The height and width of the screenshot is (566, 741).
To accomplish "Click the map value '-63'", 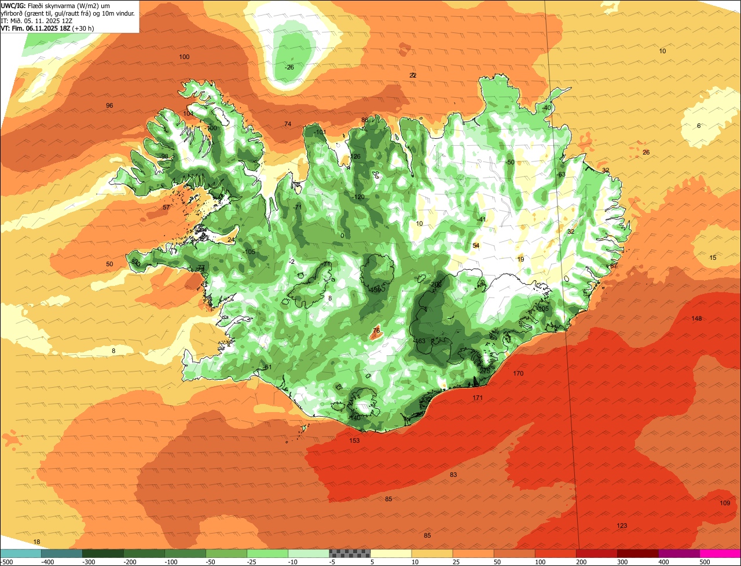I will click(560, 174).
